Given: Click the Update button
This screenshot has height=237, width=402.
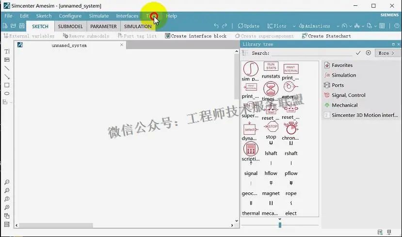Looking at the screenshot, I should (248, 26).
